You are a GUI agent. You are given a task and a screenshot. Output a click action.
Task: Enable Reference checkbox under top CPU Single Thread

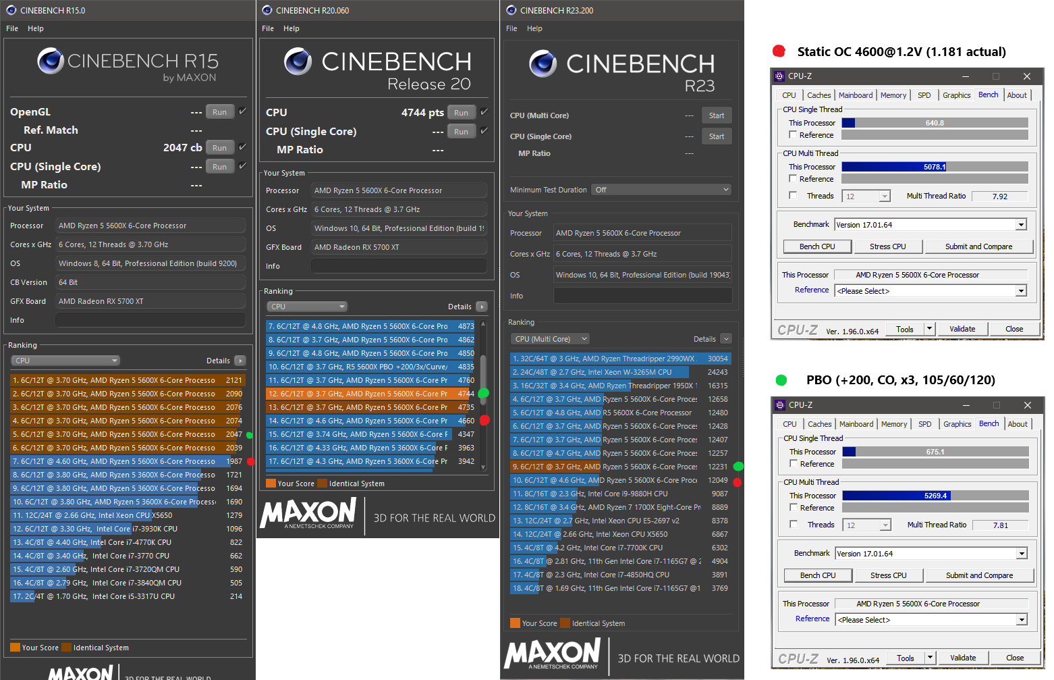[793, 135]
